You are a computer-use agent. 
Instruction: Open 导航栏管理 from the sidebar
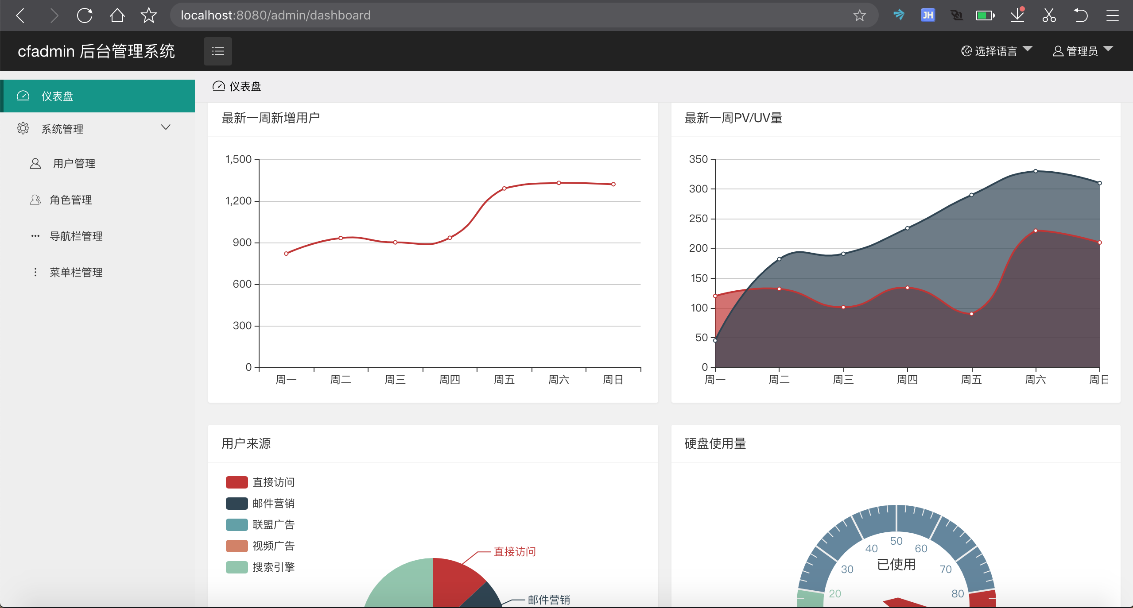pyautogui.click(x=76, y=236)
